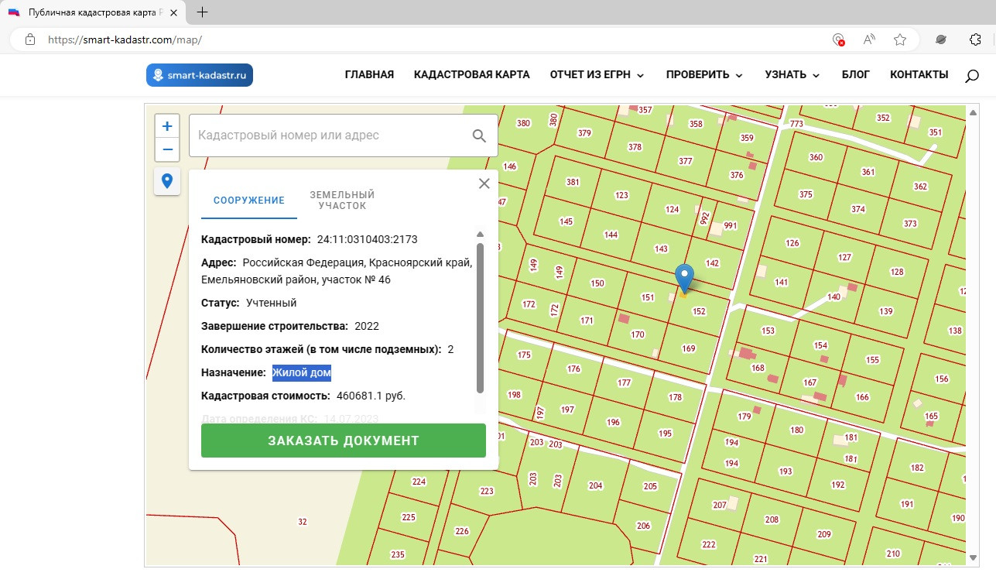Select parcel 32 on the map

click(x=303, y=522)
